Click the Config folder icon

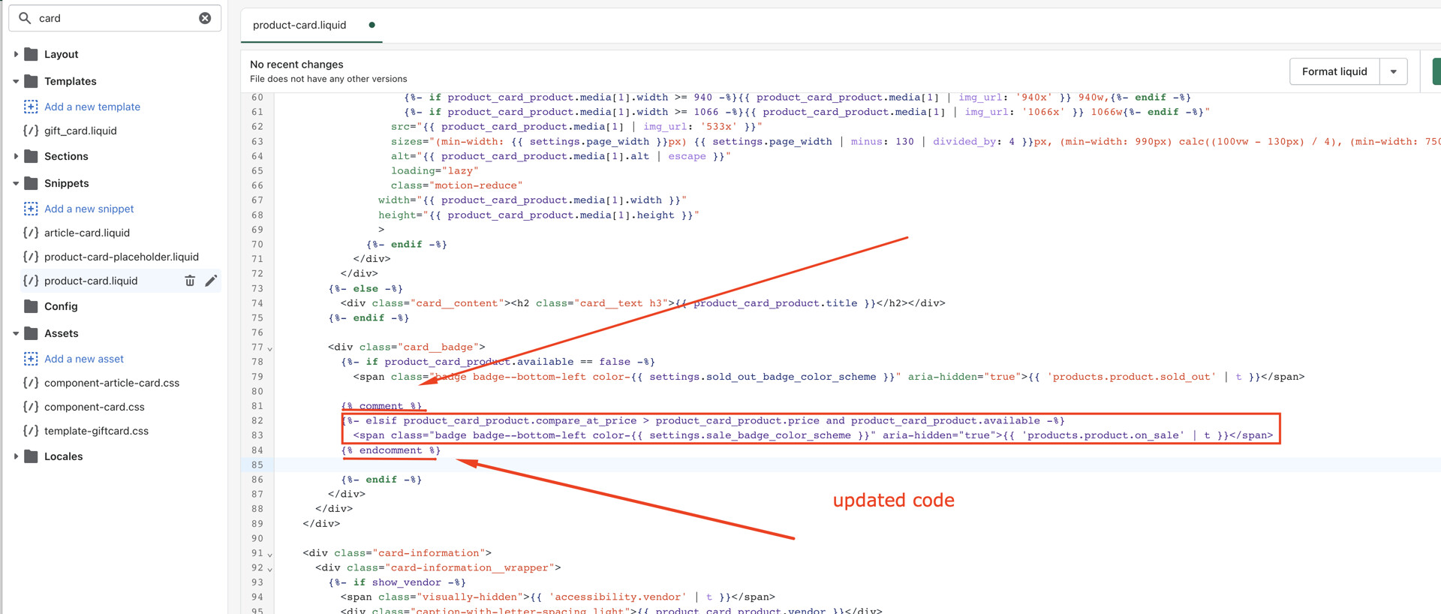coord(31,306)
